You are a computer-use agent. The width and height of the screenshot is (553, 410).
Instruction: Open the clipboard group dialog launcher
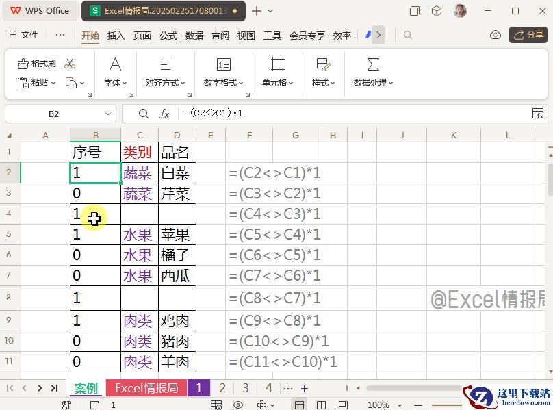(90, 94)
